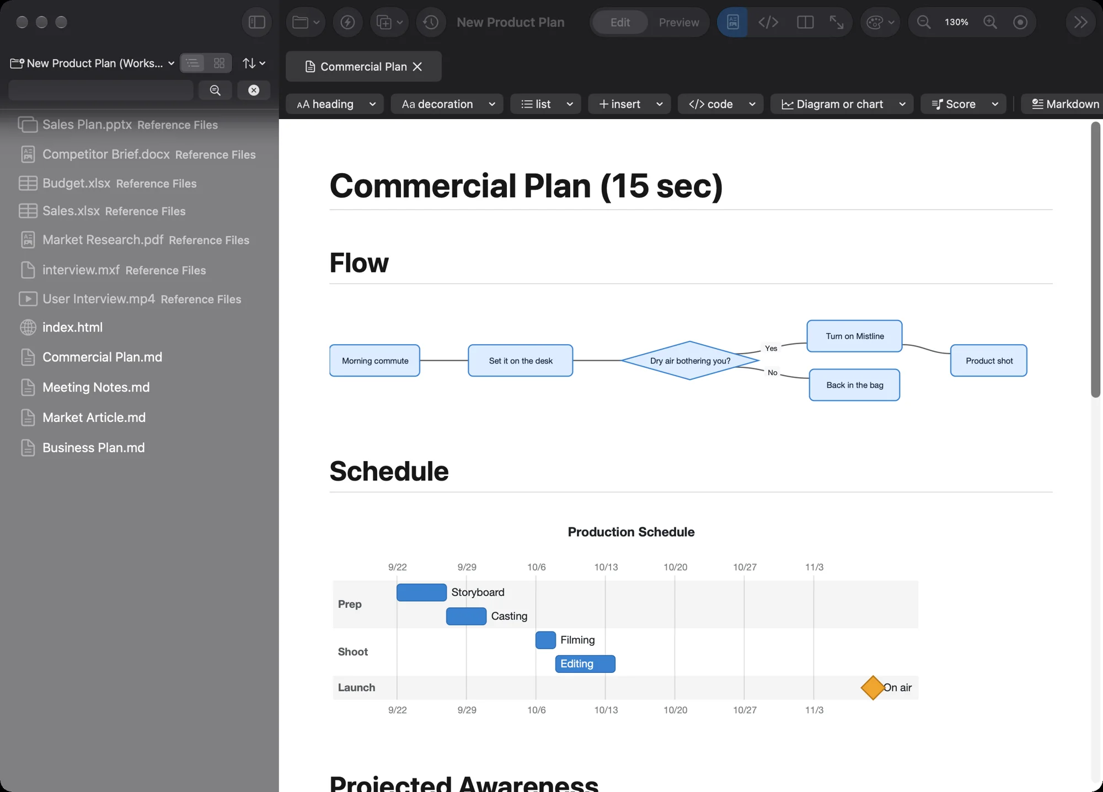The image size is (1103, 792).
Task: Toggle the sidebar panel icon
Action: point(256,22)
